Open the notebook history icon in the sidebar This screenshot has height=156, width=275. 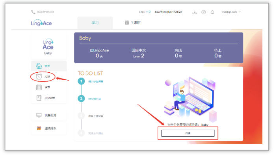pyautogui.click(x=39, y=98)
